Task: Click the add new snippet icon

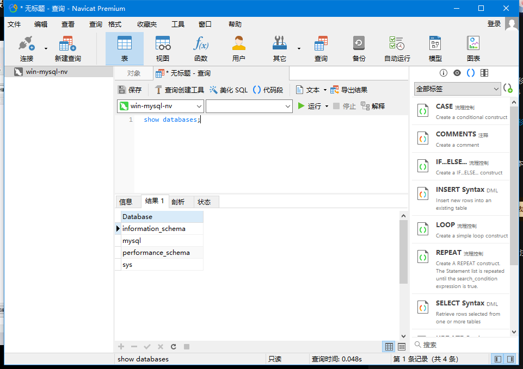Action: tap(508, 88)
